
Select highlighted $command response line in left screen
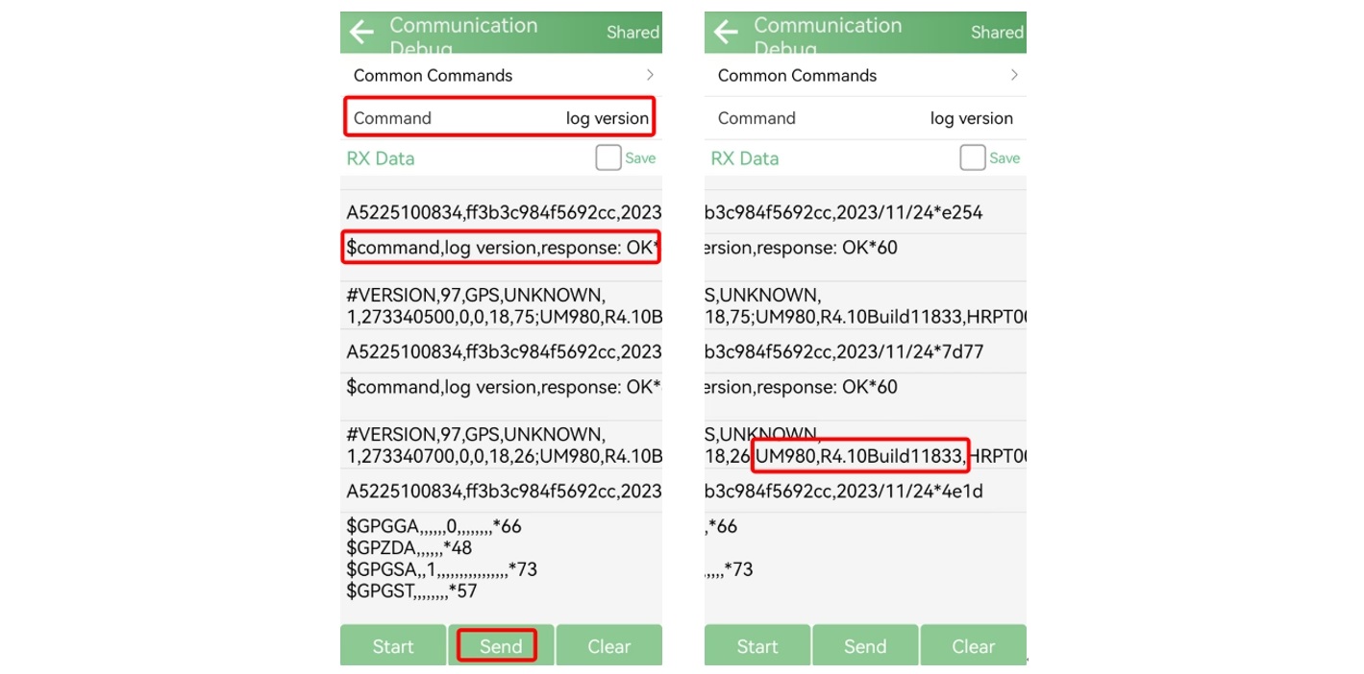501,248
